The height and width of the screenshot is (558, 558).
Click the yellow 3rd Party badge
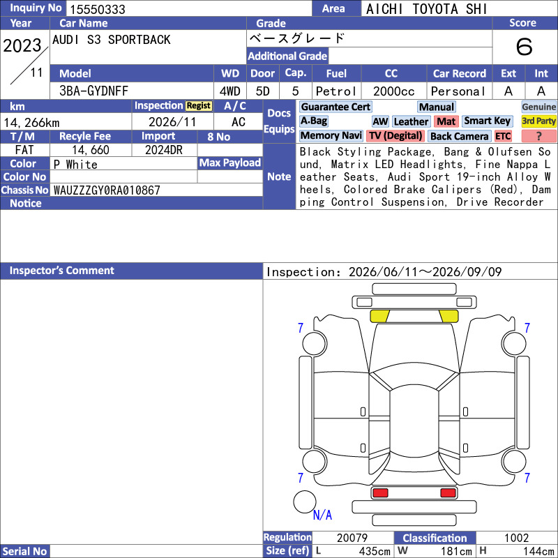pyautogui.click(x=538, y=121)
